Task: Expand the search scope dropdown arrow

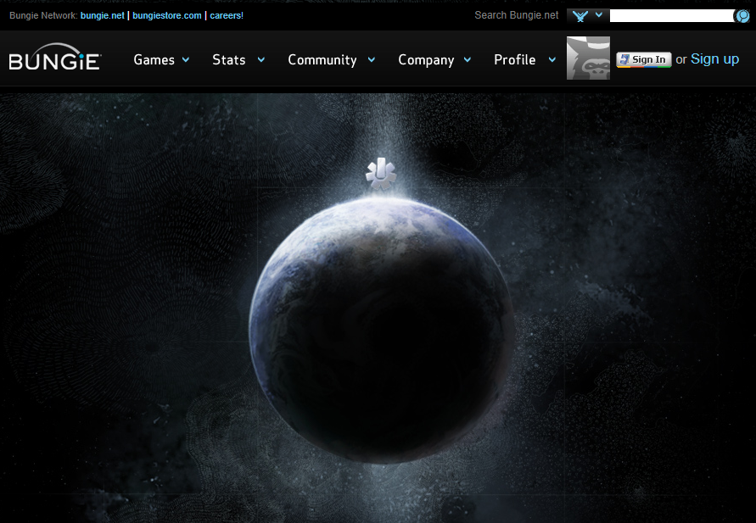Action: tap(599, 15)
